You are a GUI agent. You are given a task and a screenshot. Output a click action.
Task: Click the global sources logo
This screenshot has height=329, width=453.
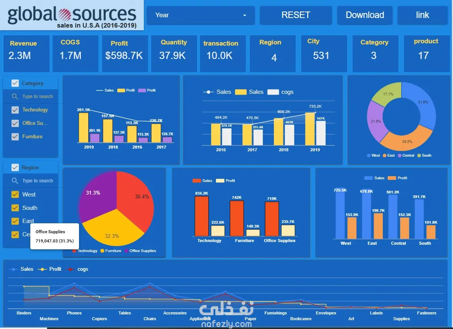(72, 15)
